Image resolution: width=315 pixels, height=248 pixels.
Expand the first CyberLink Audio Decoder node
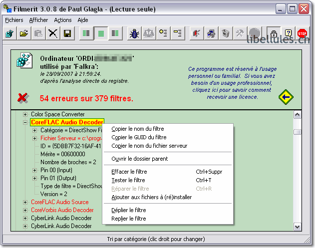coord(25,218)
